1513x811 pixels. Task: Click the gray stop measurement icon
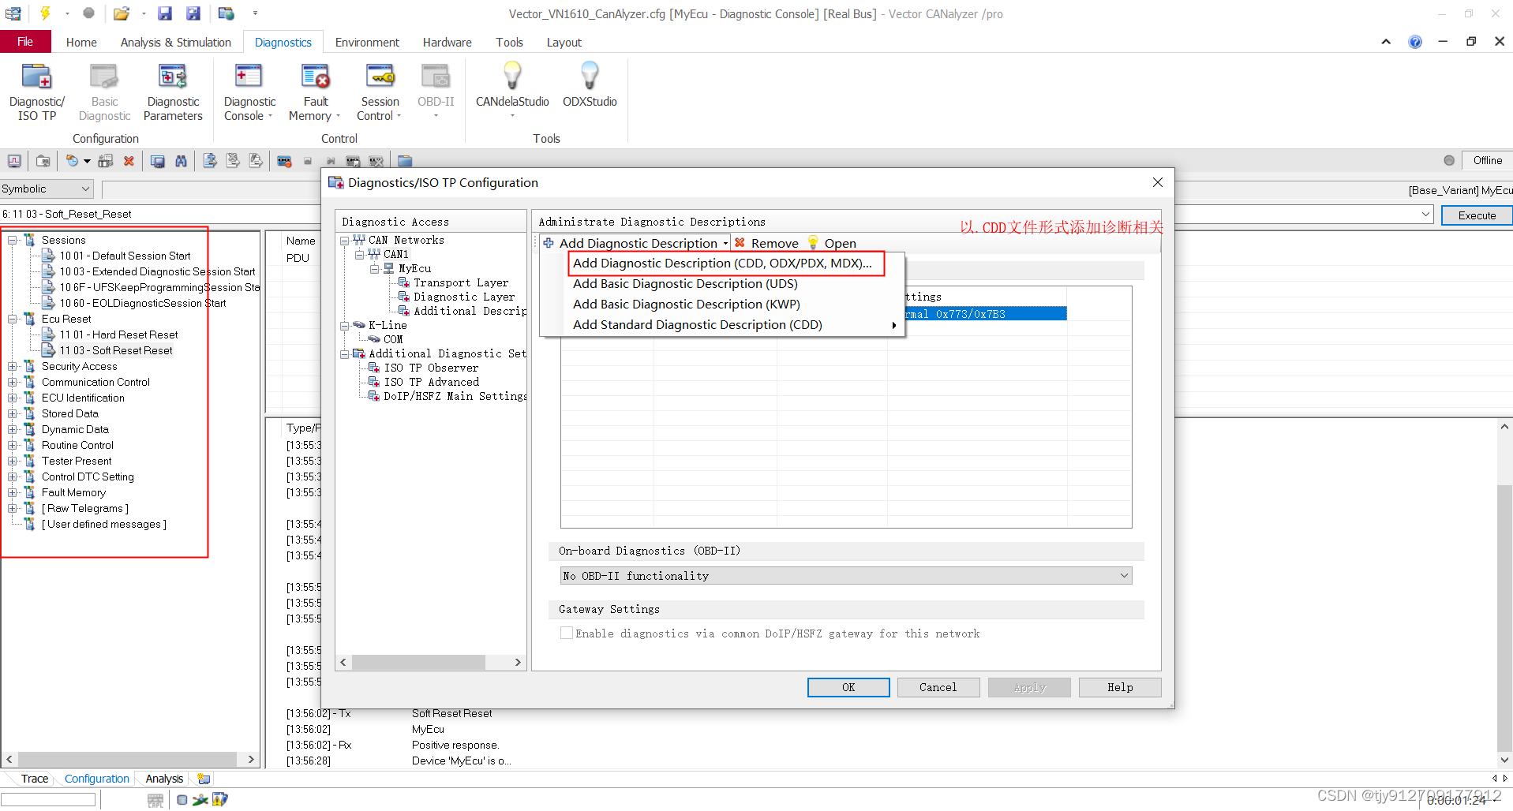[88, 13]
